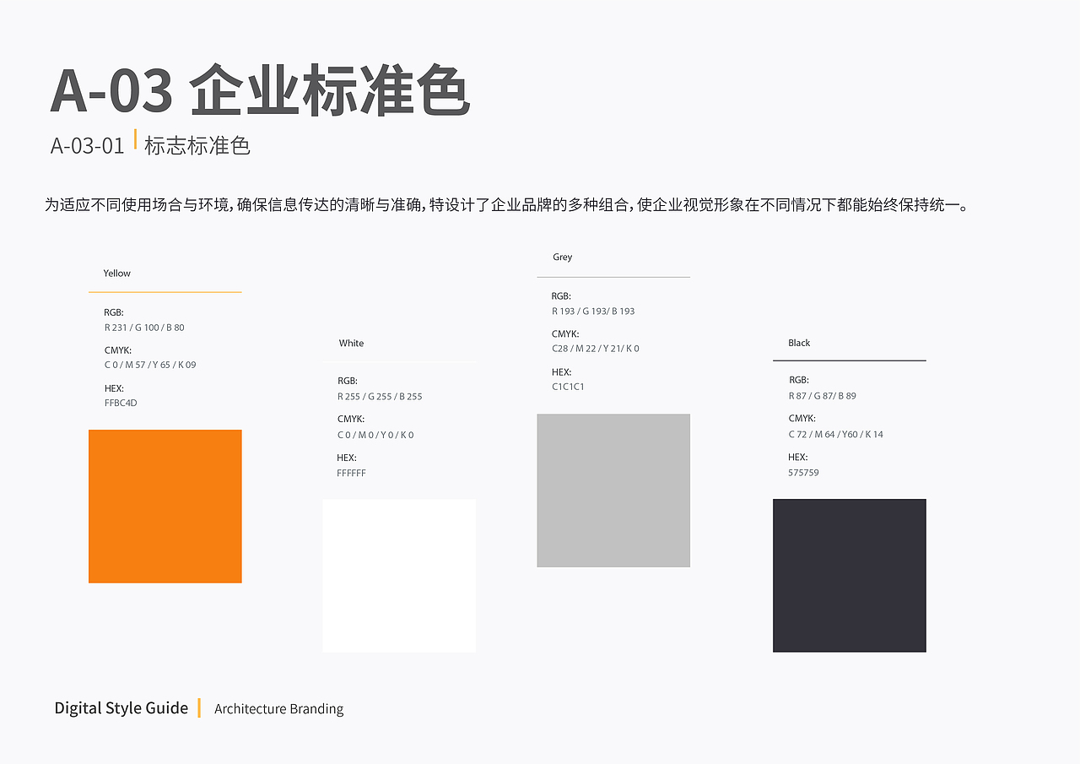Select the Architecture Branding footer text
Image resolution: width=1080 pixels, height=764 pixels.
(278, 709)
